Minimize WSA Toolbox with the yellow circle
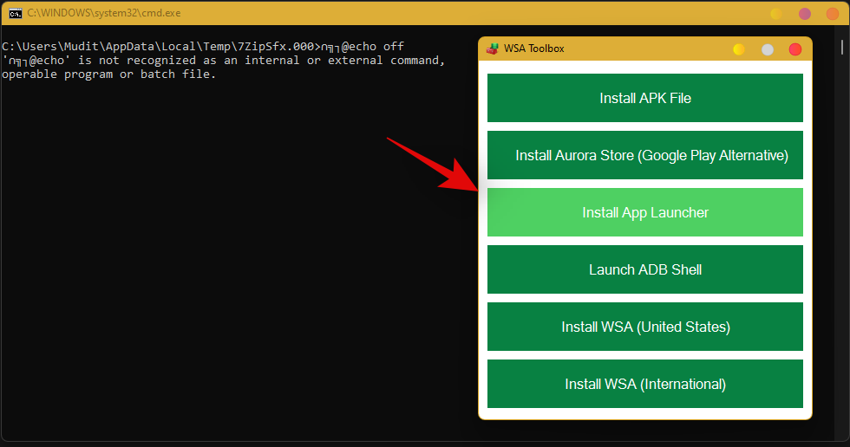This screenshot has height=447, width=850. [x=738, y=49]
